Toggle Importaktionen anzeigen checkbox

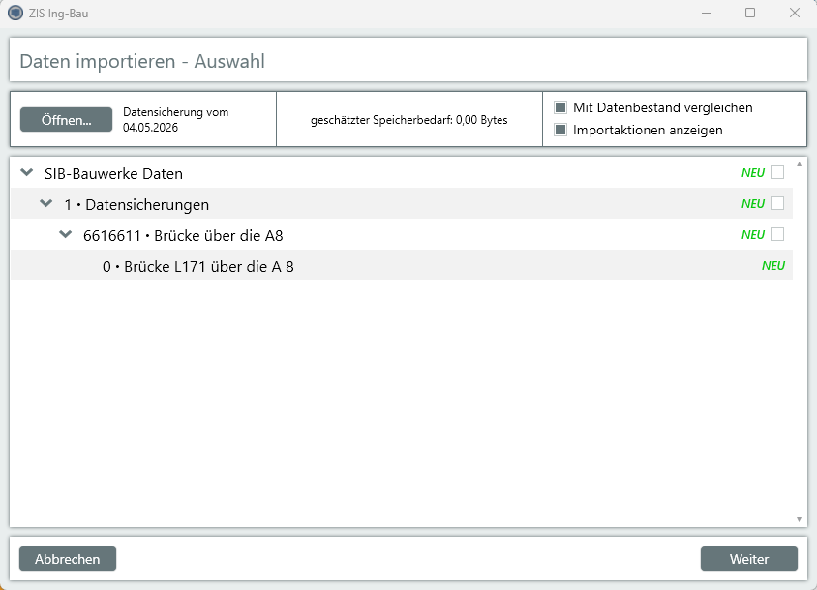pyautogui.click(x=560, y=130)
